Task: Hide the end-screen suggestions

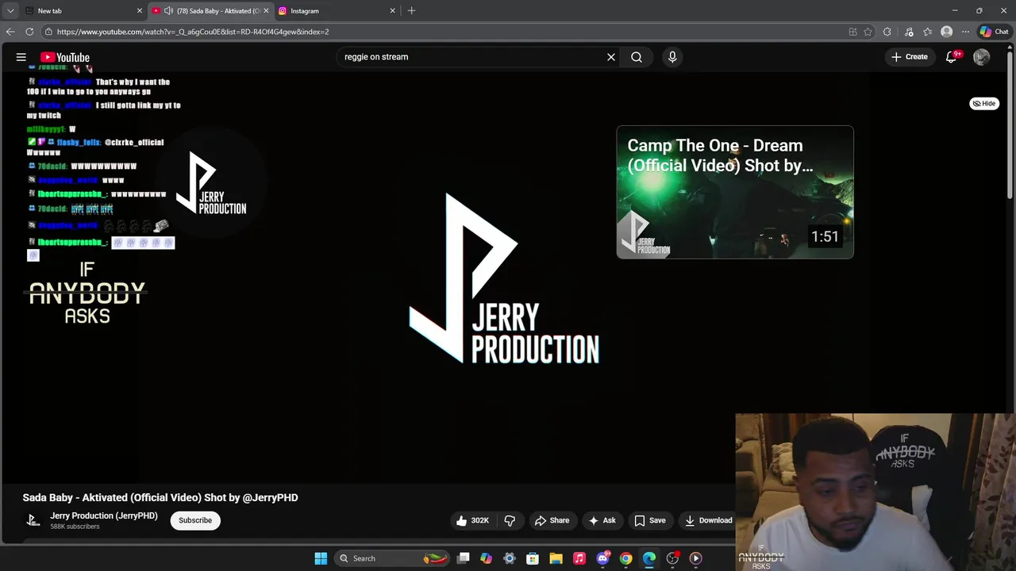Action: (x=984, y=104)
